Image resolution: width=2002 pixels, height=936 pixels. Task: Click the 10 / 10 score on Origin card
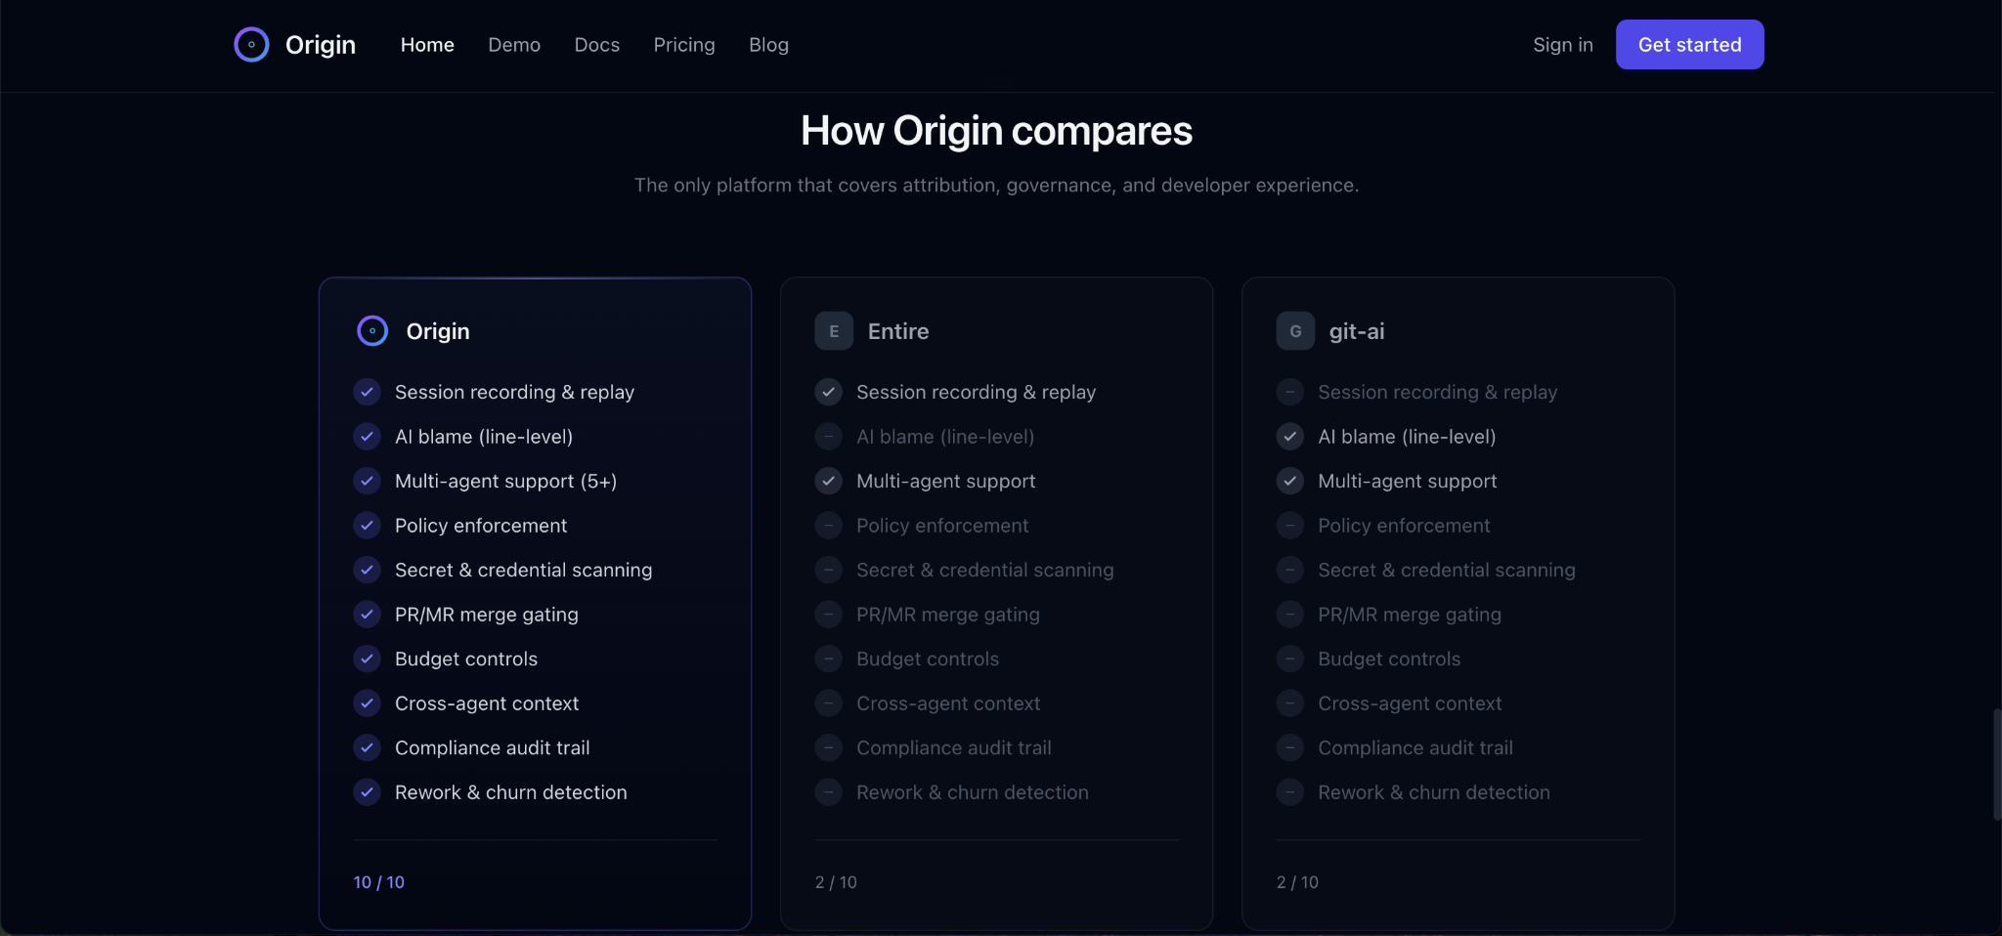379,882
